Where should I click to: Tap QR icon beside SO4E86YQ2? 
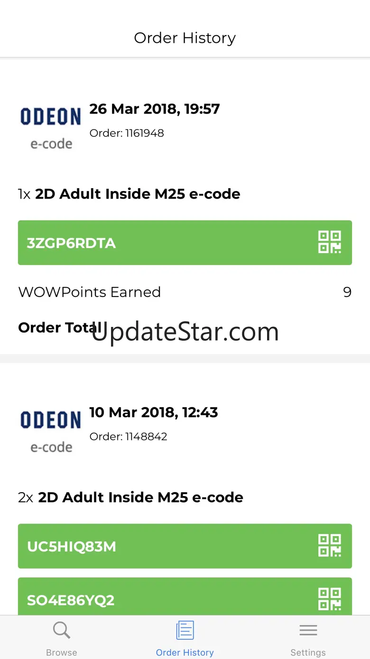(329, 599)
